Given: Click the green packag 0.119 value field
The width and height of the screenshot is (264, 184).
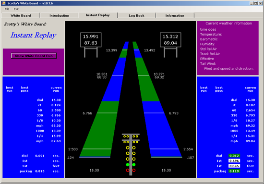Looking at the screenshot, I should 234,171.
